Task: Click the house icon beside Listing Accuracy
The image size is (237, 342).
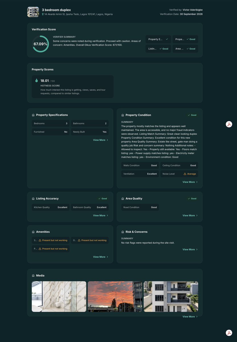Action: (33, 199)
